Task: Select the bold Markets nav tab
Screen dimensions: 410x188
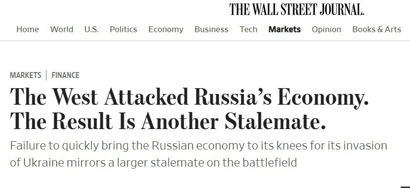Action: click(284, 29)
